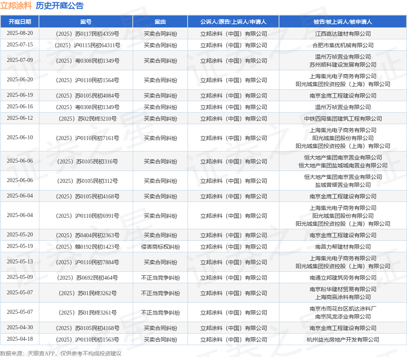Click defendant 南京粉华建材贸易有限公司

point(343,289)
